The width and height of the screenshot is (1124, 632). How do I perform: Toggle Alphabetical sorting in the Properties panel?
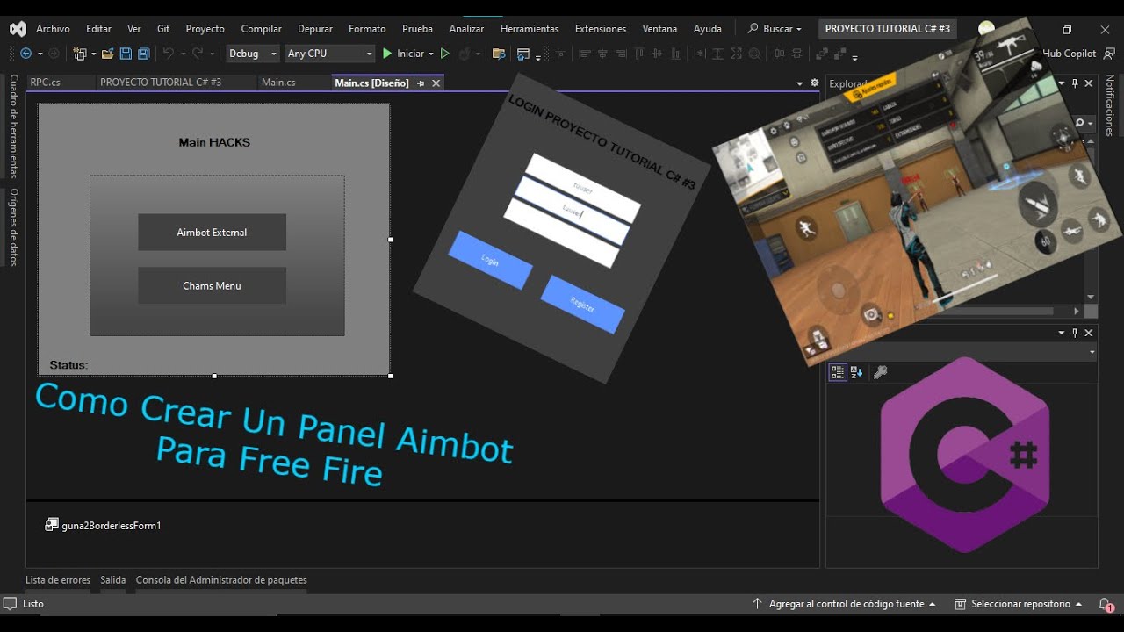point(856,372)
